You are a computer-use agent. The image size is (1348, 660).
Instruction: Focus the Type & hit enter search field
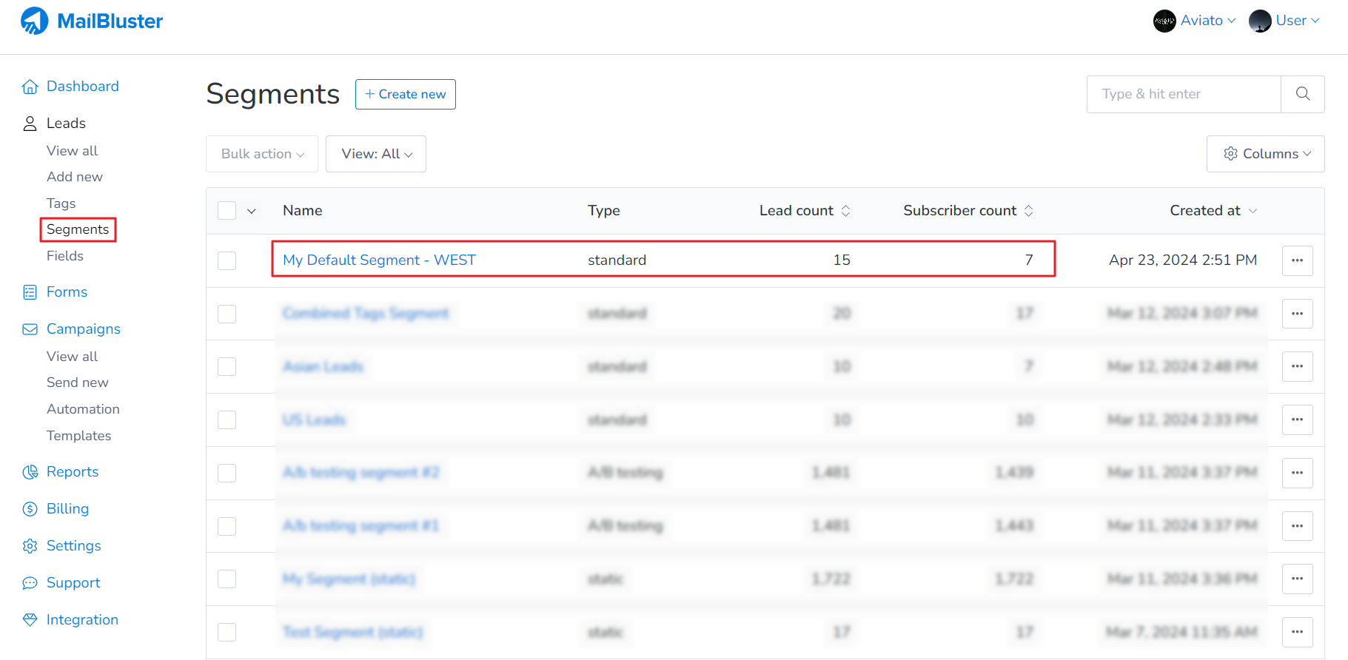point(1183,94)
